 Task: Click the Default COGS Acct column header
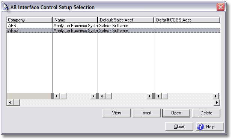pyautogui.click(x=187, y=20)
